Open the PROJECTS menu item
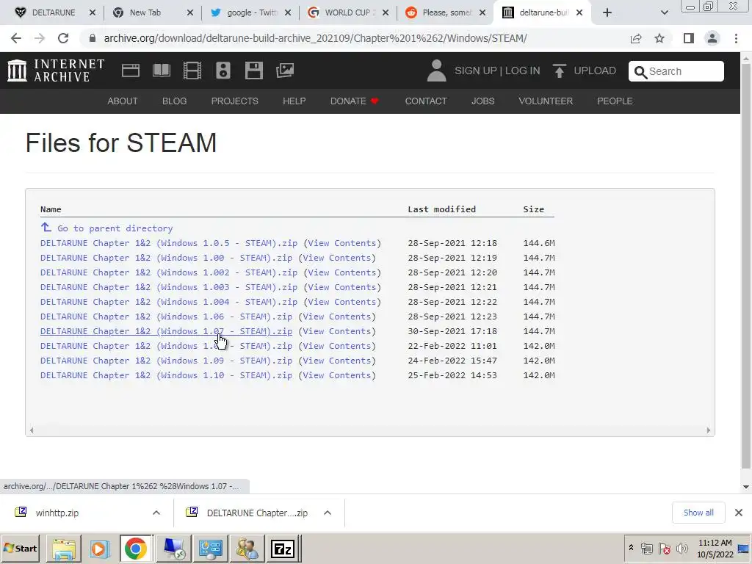This screenshot has width=752, height=564. (x=234, y=101)
